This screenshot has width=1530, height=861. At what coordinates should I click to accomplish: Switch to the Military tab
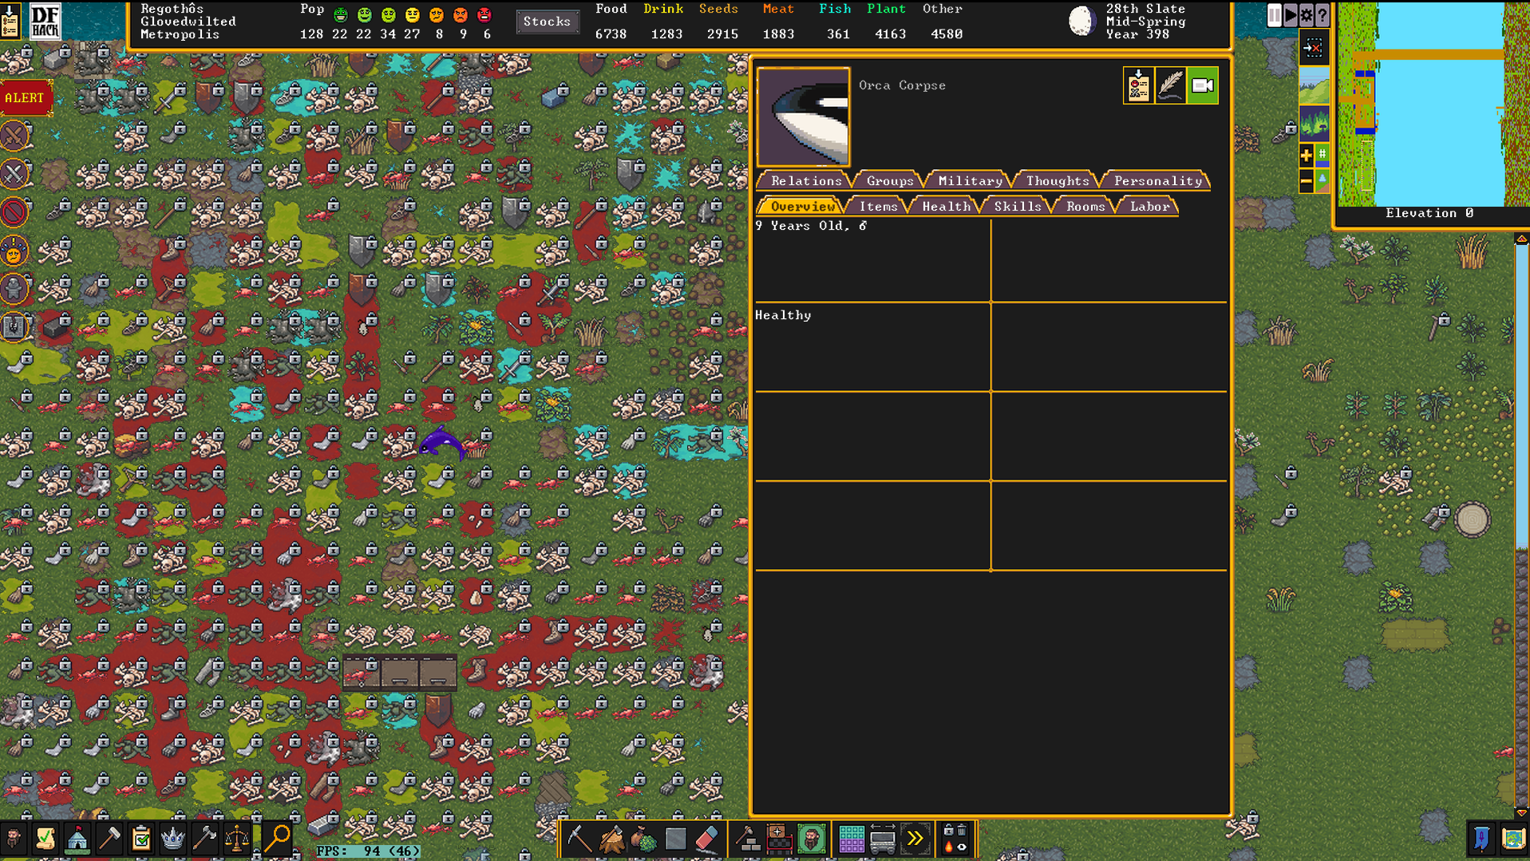[x=970, y=181]
